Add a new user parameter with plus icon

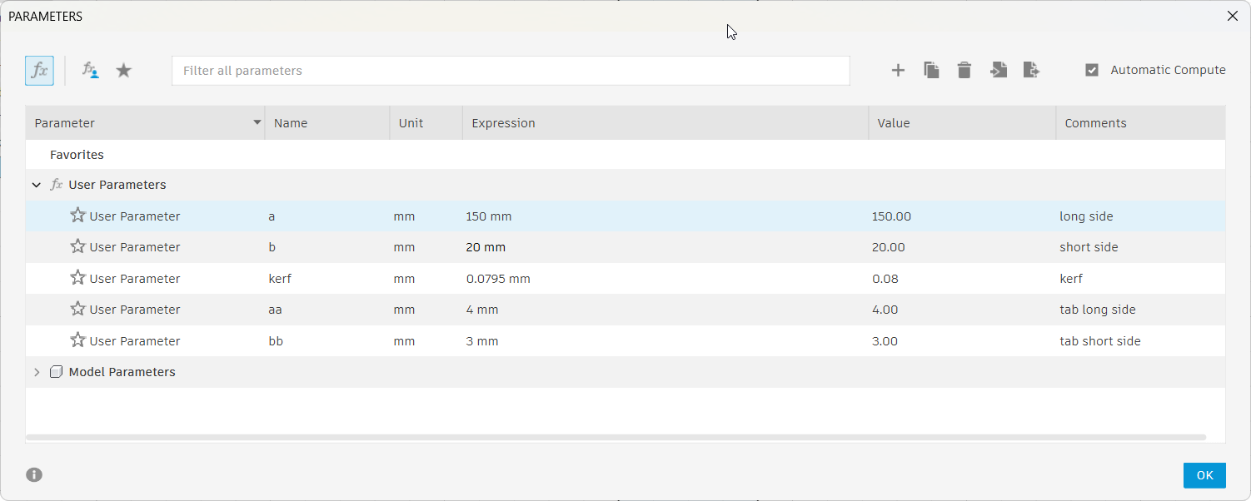coord(898,71)
